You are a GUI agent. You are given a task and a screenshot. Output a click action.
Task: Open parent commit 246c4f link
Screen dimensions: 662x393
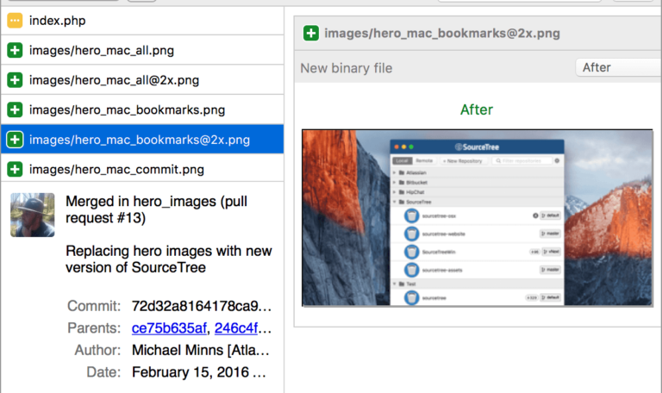(x=236, y=328)
